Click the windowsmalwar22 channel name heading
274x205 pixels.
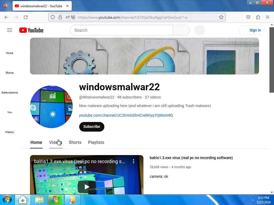coord(119,87)
